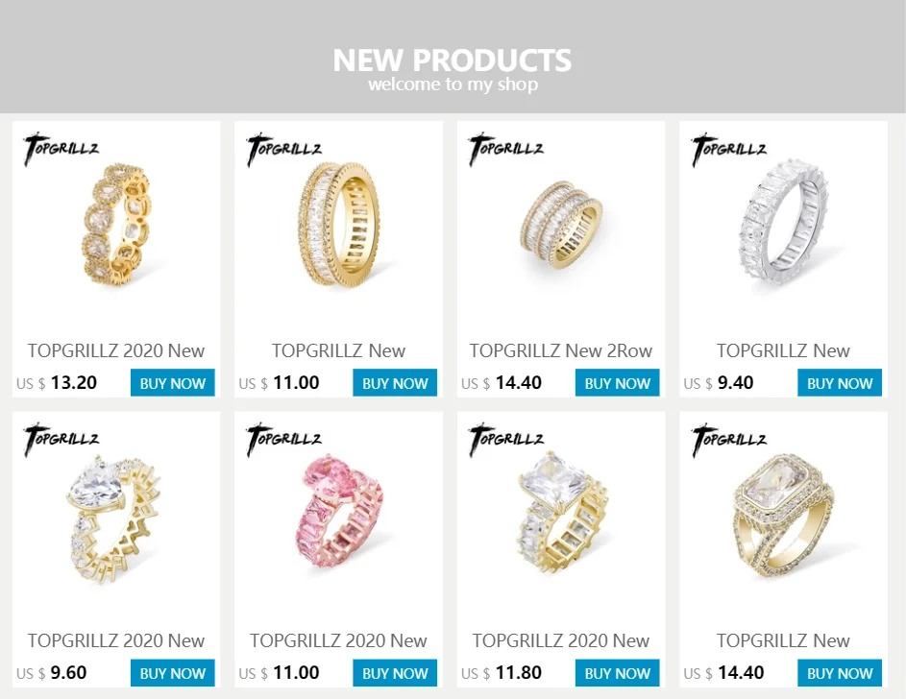Viewport: 906px width, 699px height.
Task: Click BUY NOW for the $9.60 heart ring
Action: (172, 673)
